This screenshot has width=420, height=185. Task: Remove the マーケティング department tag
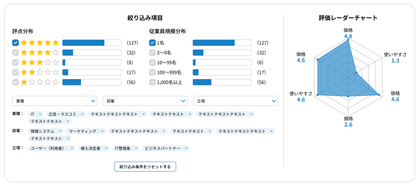coord(102,131)
